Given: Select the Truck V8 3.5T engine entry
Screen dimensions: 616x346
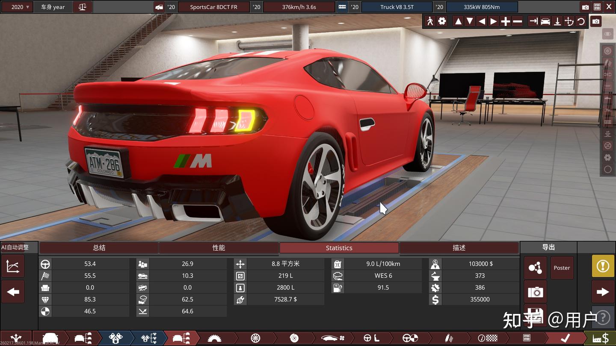Looking at the screenshot, I should click(x=397, y=7).
